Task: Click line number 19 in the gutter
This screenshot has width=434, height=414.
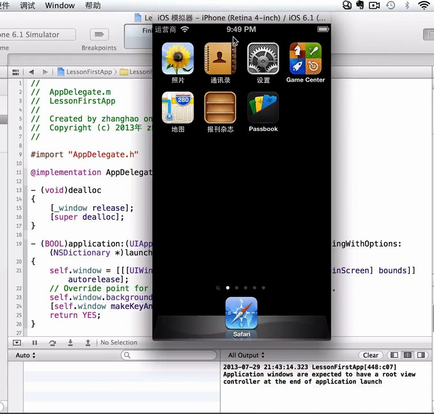Action: [x=19, y=244]
